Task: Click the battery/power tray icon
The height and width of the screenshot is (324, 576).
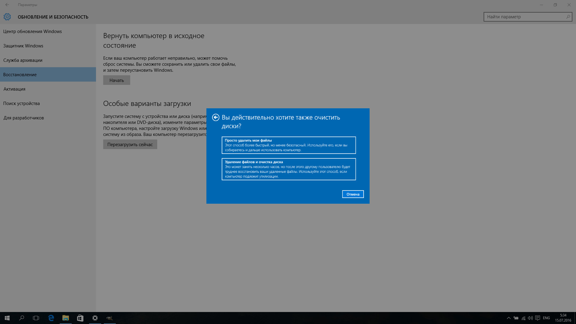Action: click(516, 318)
